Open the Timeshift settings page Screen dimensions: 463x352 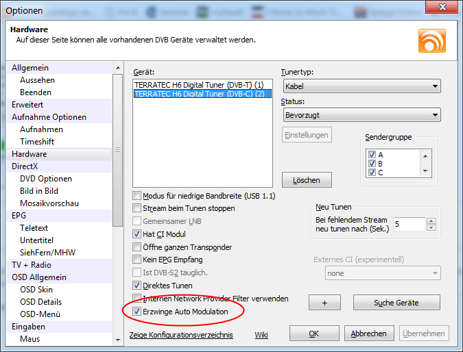coord(37,142)
